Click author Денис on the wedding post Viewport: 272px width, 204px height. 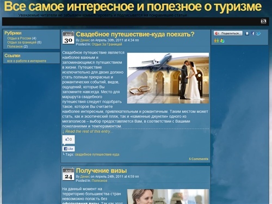tap(85, 40)
